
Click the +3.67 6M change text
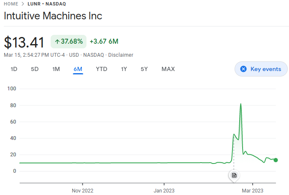[x=104, y=41]
